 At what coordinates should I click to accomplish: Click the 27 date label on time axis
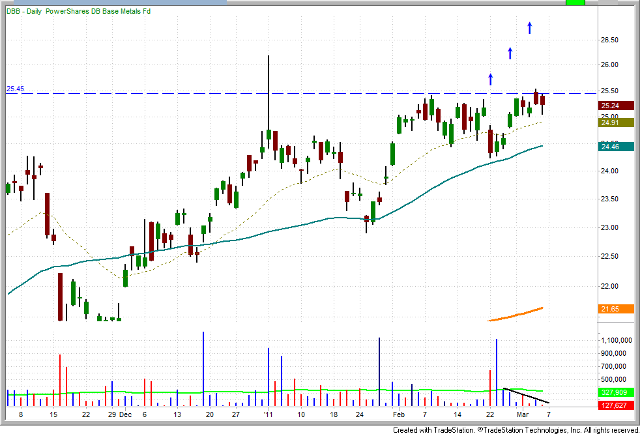point(236,414)
